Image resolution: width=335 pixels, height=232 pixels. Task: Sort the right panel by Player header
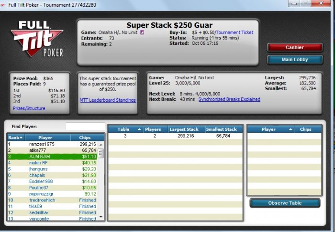click(x=271, y=129)
